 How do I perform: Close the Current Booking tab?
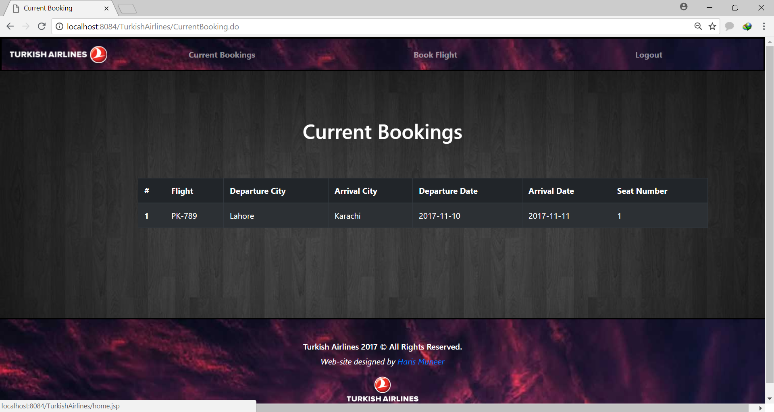106,8
